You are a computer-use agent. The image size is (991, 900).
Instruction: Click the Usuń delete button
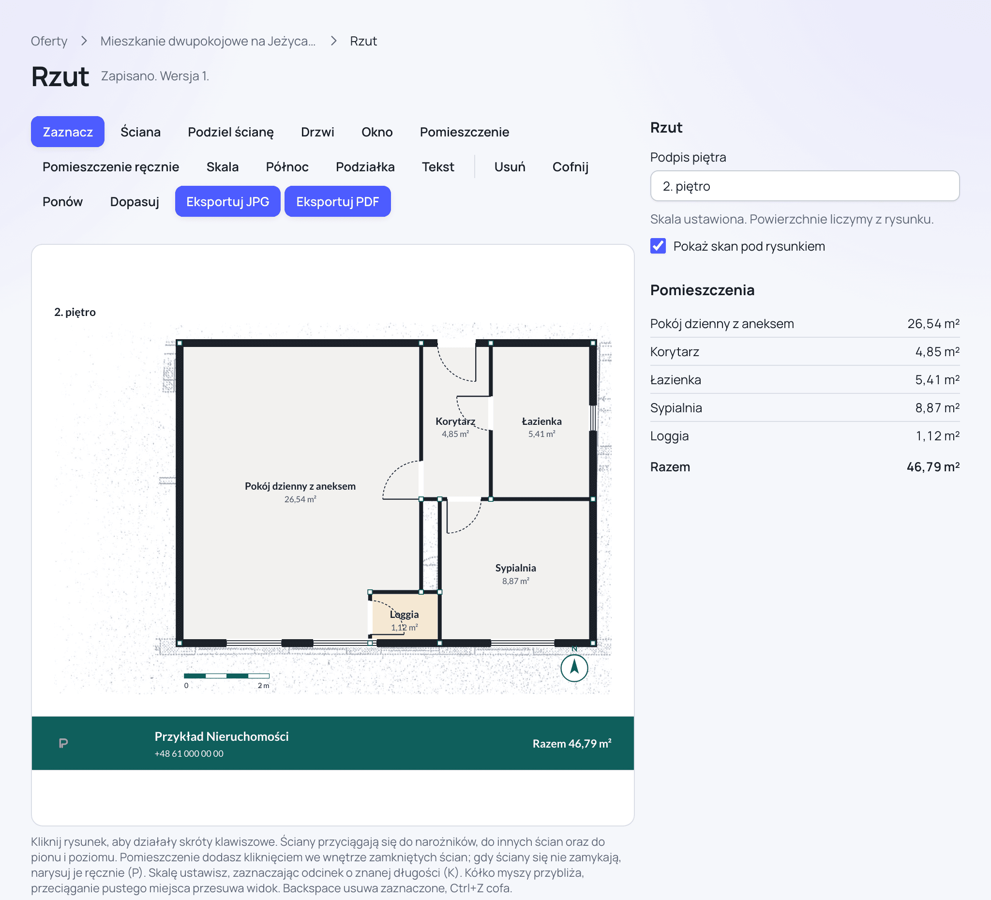(x=510, y=166)
